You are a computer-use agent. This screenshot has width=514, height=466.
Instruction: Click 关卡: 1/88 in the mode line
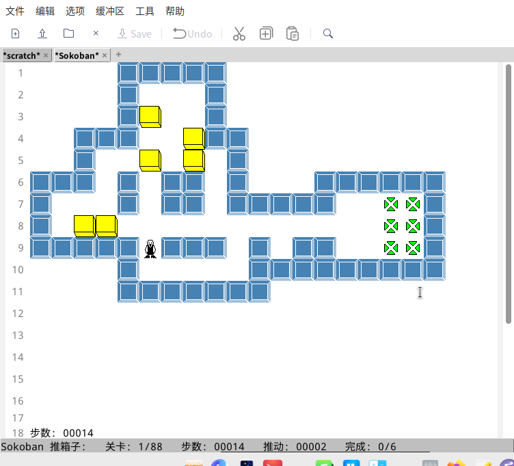coord(134,447)
